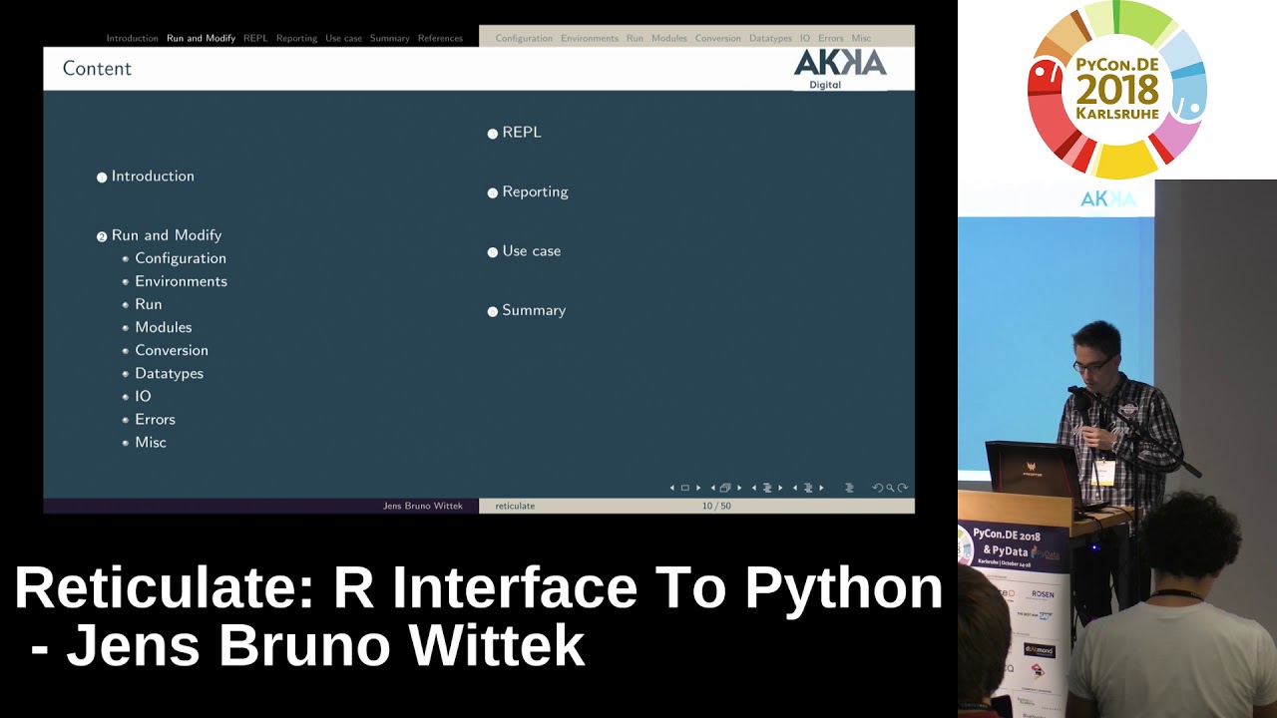The height and width of the screenshot is (718, 1277).
Task: Jump to IO in the content list
Action: coord(143,396)
